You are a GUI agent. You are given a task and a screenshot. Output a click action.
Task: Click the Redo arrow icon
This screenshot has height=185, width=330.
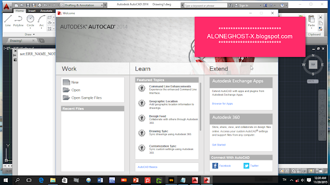(54, 5)
